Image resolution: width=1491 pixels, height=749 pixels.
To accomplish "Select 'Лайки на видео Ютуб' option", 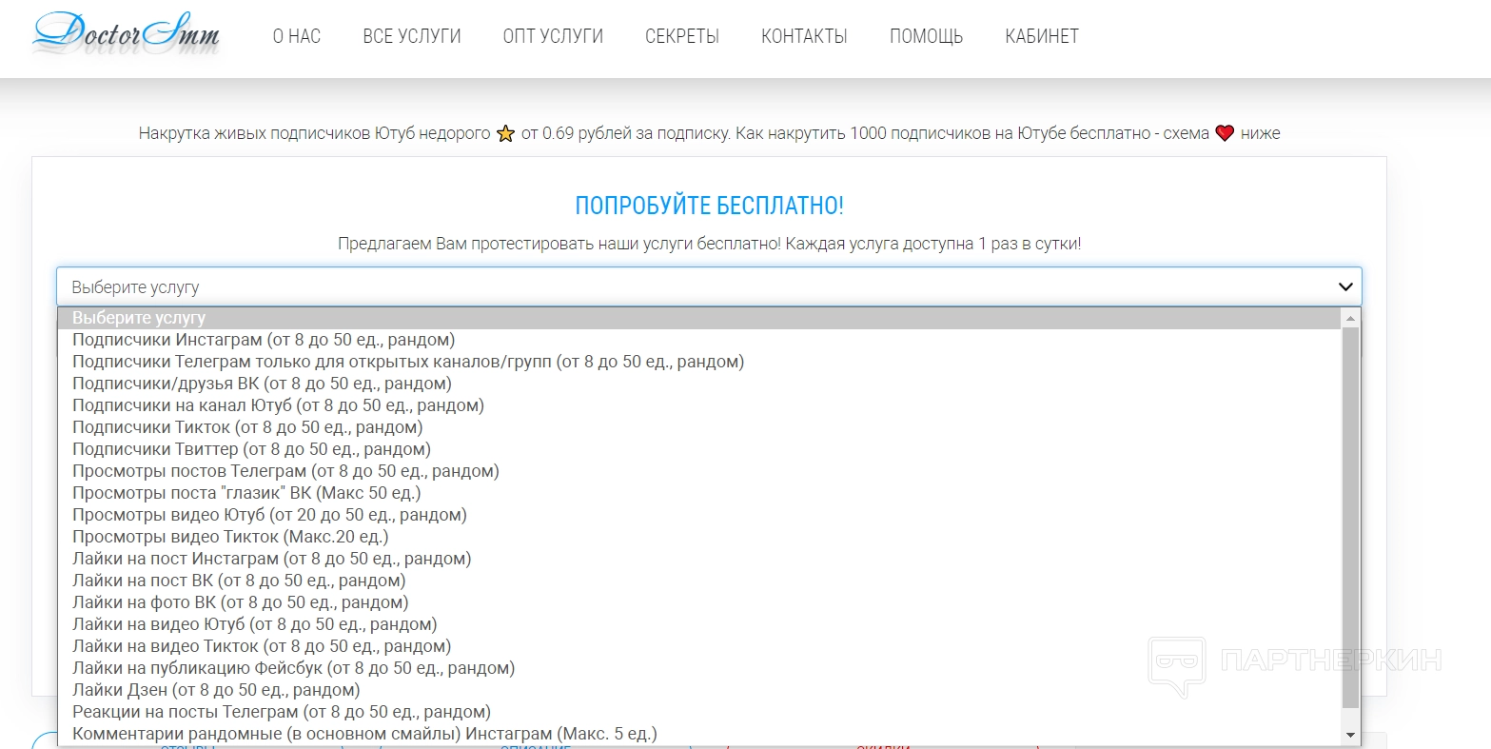I will [x=699, y=624].
